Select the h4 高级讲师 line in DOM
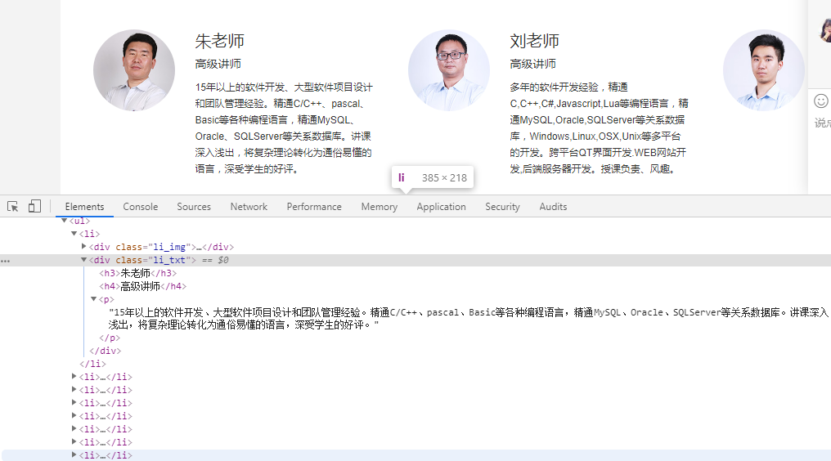The image size is (831, 461). click(142, 286)
